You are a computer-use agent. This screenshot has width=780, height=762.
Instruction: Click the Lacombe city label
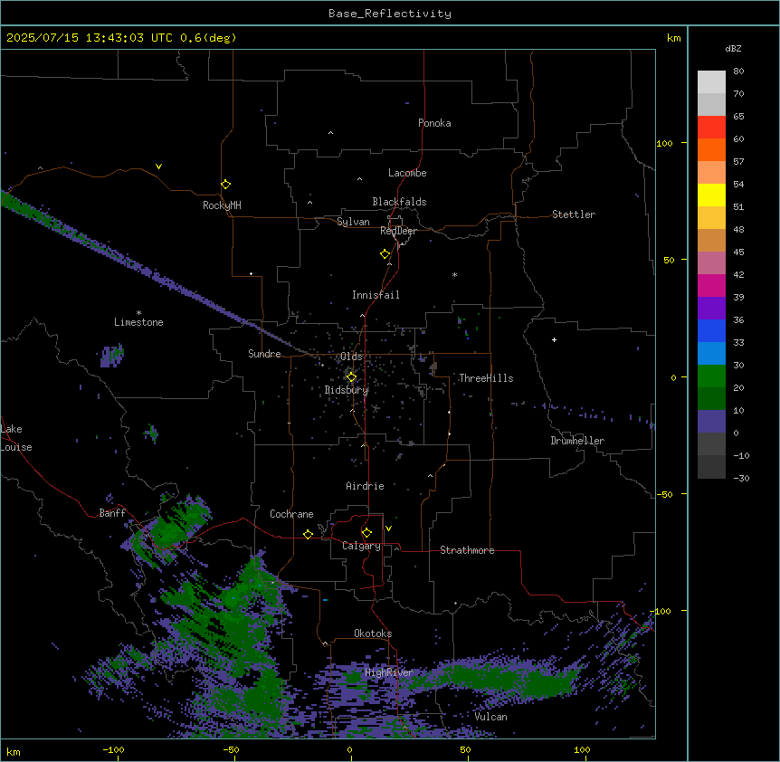[407, 173]
